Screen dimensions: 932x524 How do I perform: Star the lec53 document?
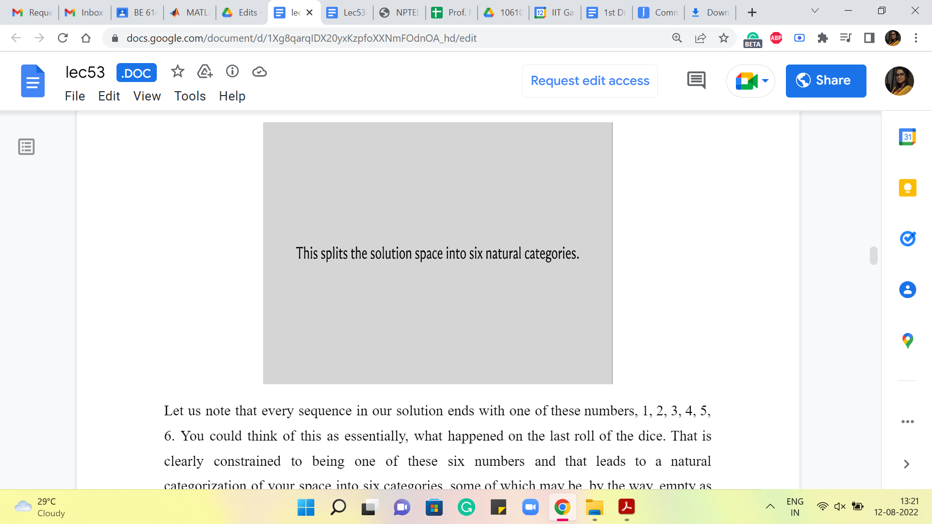click(178, 72)
